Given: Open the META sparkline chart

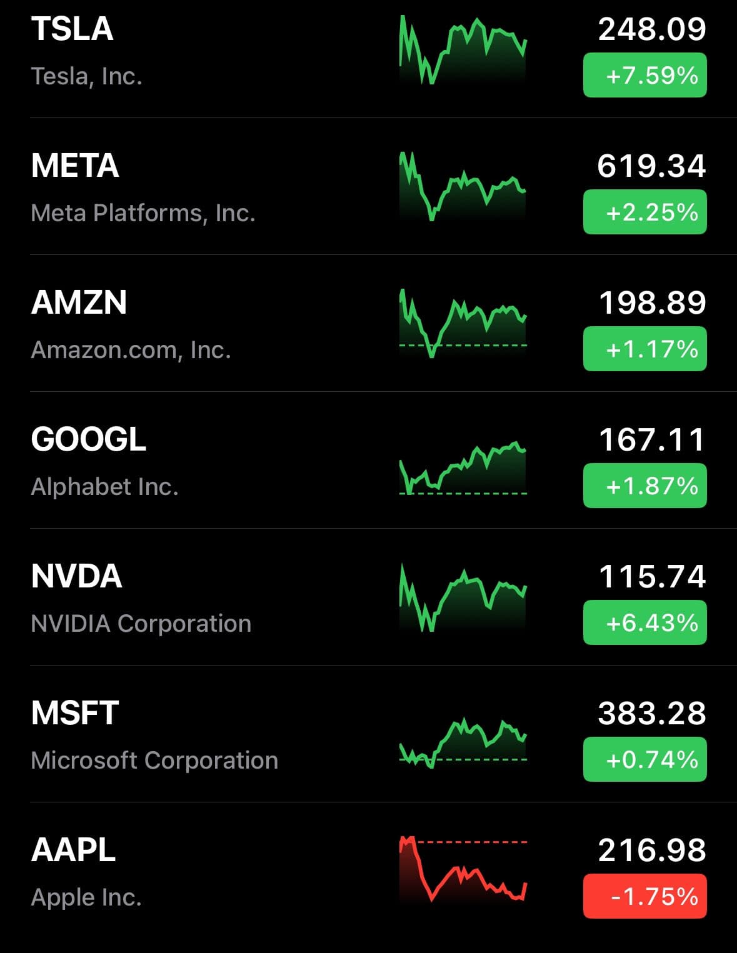Looking at the screenshot, I should (x=463, y=186).
